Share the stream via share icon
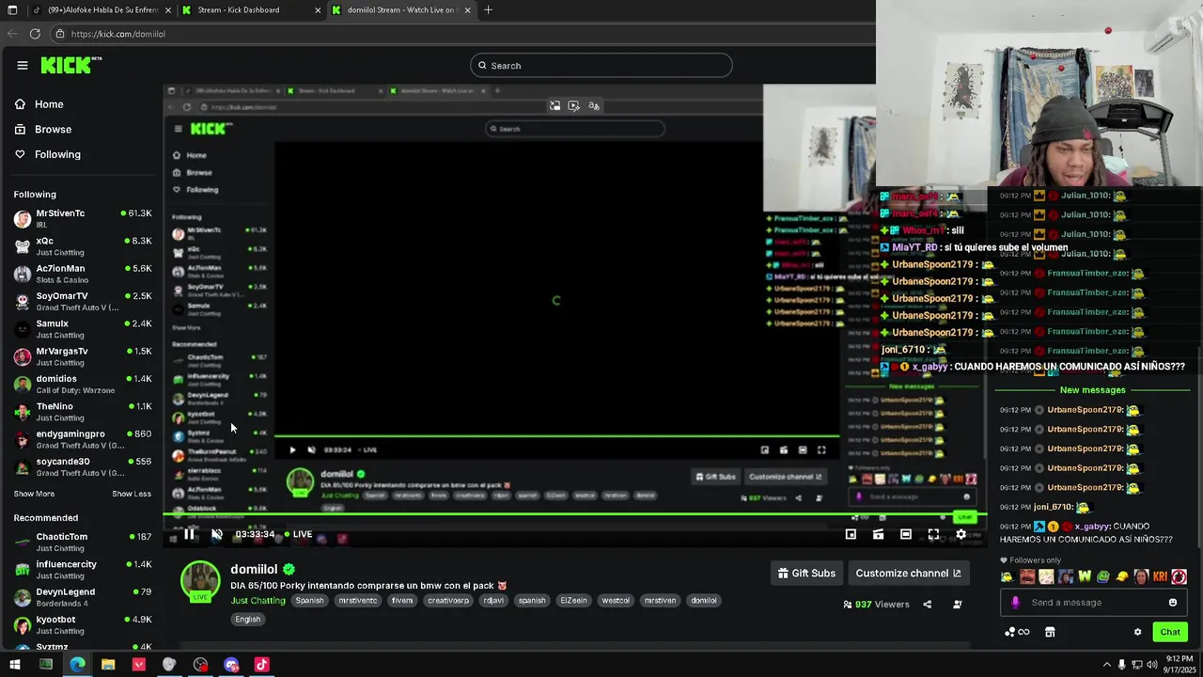1203x677 pixels. tap(928, 605)
